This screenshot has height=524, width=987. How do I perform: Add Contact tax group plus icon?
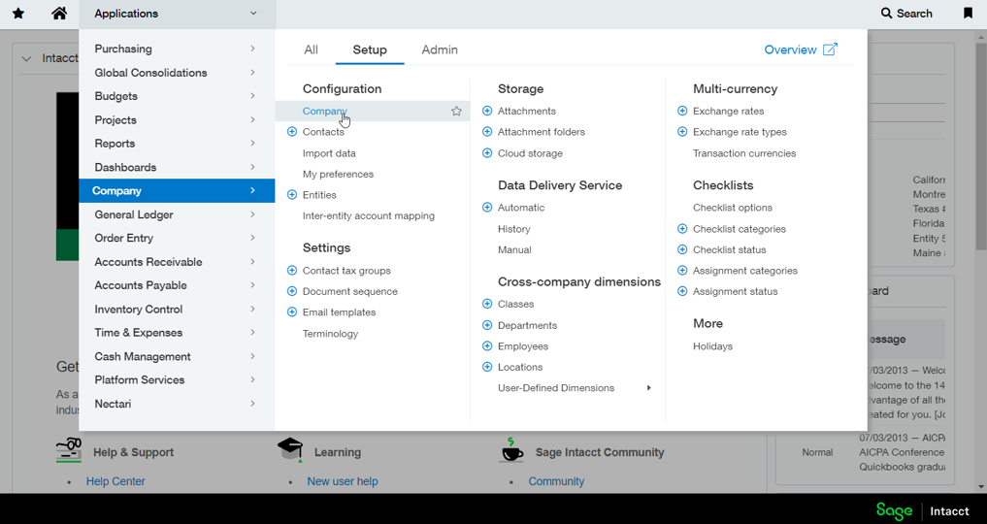click(291, 271)
